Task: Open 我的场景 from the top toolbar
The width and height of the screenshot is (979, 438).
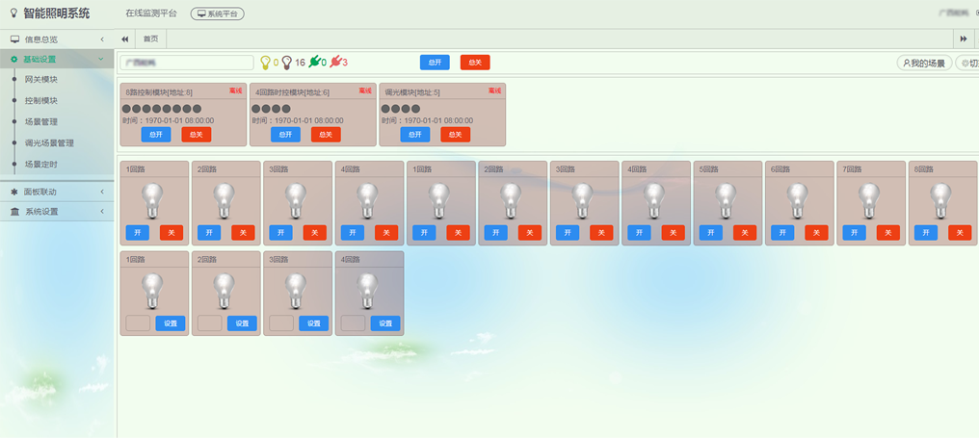Action: pos(923,63)
